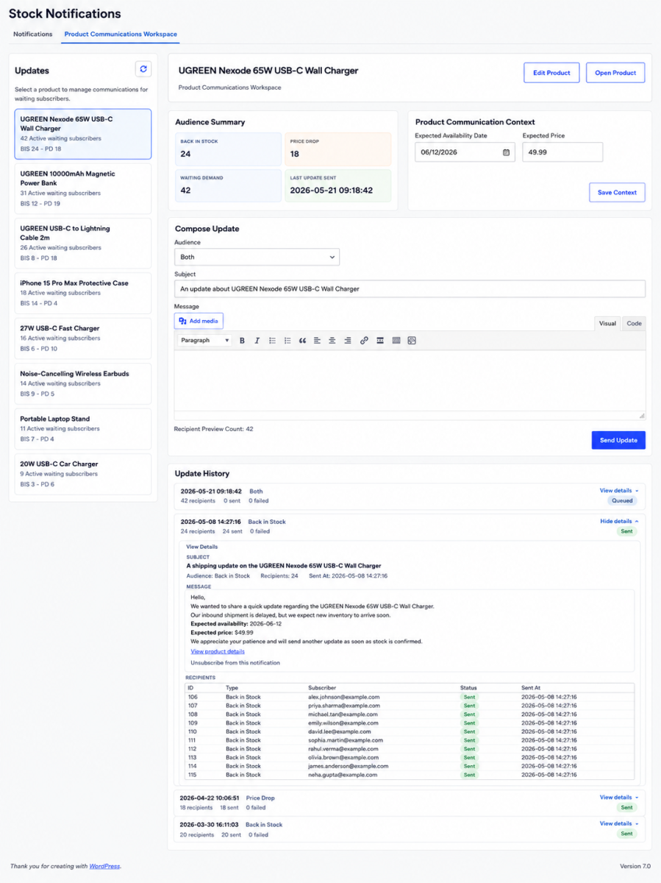This screenshot has width=661, height=883.
Task: Click Unsubscribe from this notification link
Action: pyautogui.click(x=235, y=663)
